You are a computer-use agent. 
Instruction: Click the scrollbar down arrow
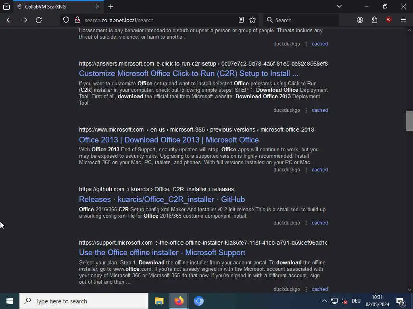pyautogui.click(x=409, y=290)
